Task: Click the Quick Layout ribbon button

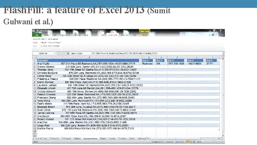Action: tap(53, 39)
